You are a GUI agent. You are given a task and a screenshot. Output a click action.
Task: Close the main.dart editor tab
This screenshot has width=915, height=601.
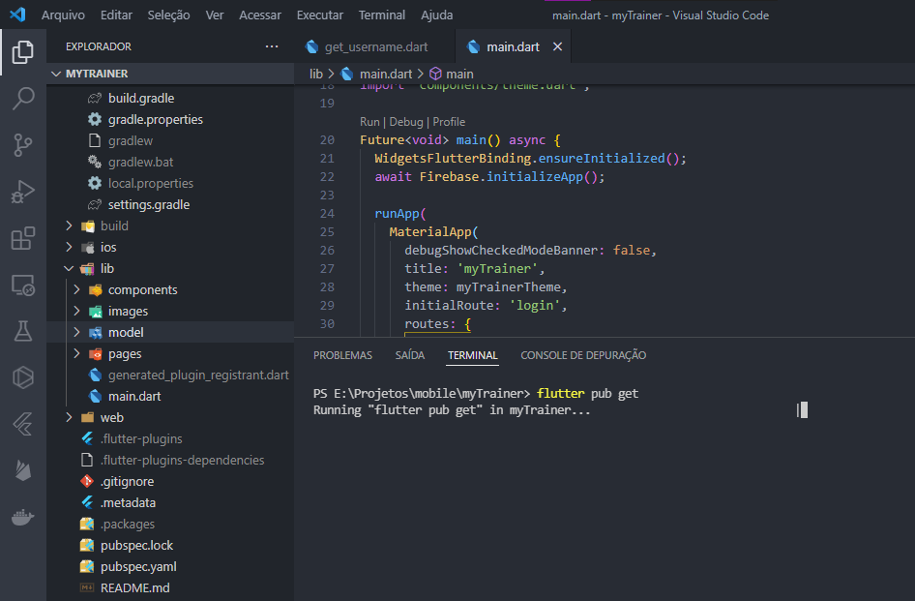click(x=557, y=46)
